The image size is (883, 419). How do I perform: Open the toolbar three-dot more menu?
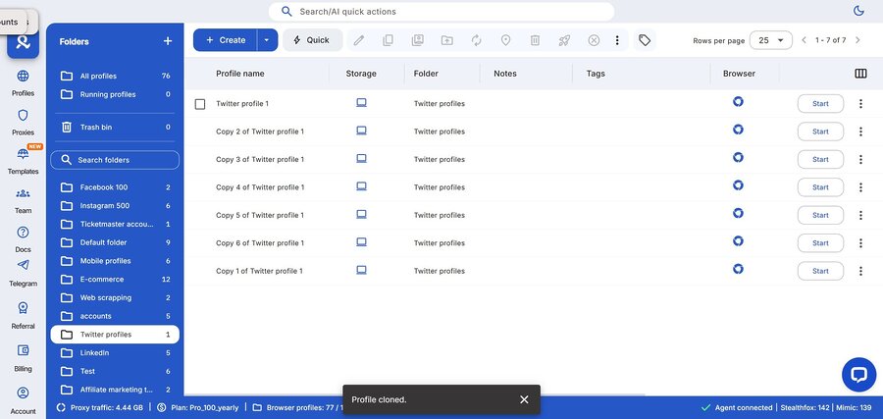(x=617, y=40)
